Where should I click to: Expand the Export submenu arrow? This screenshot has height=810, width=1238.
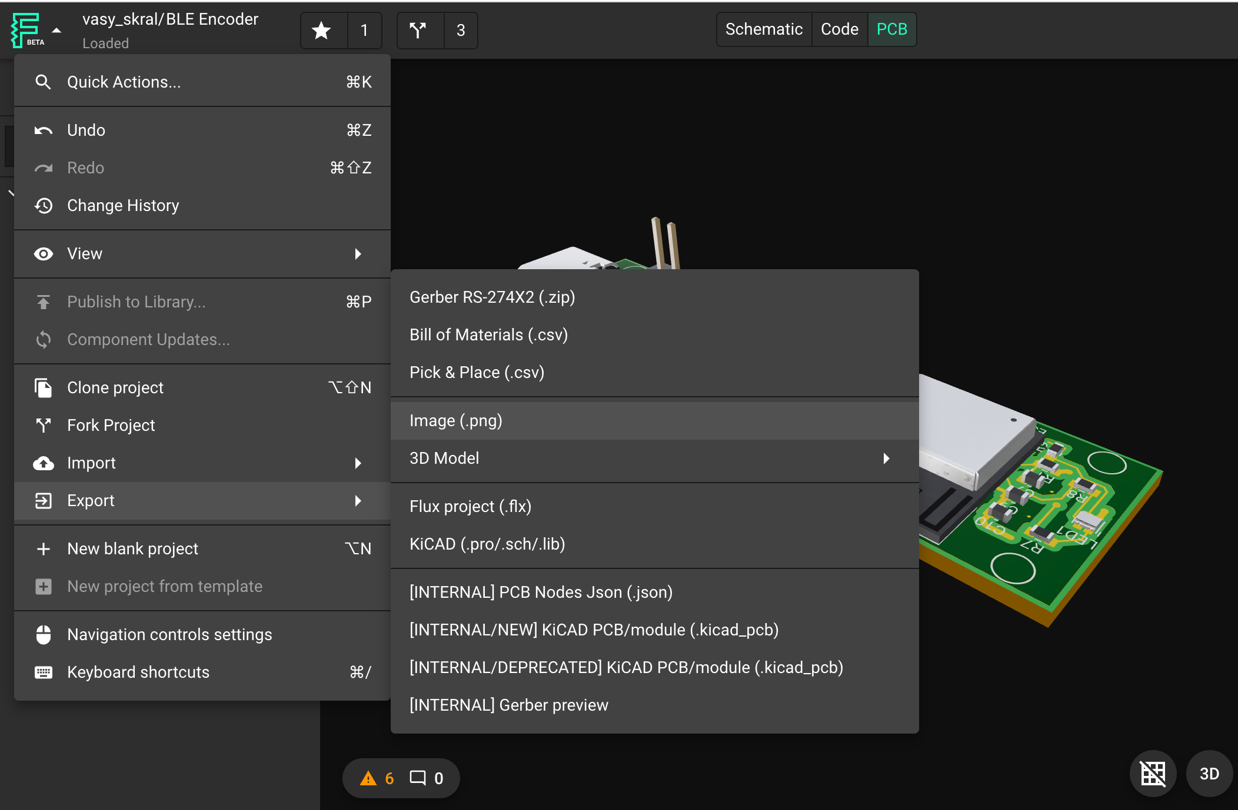point(358,501)
